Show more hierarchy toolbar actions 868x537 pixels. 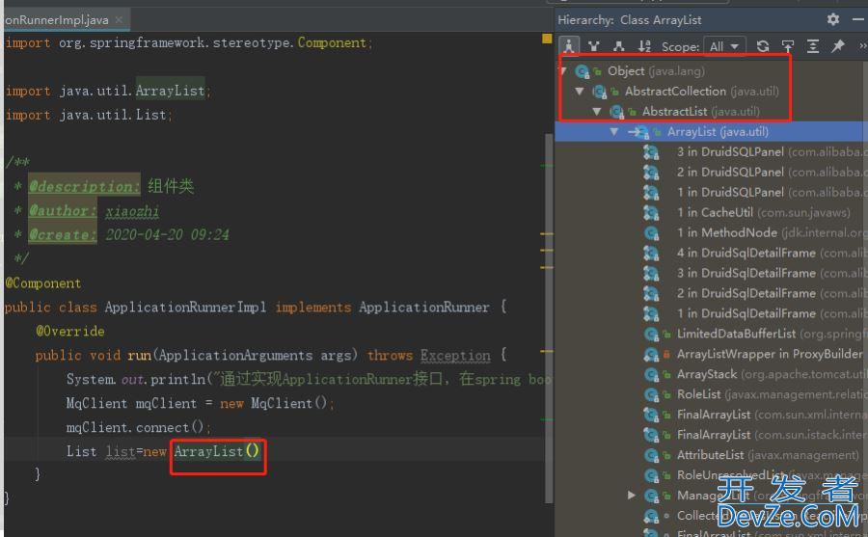[x=862, y=46]
